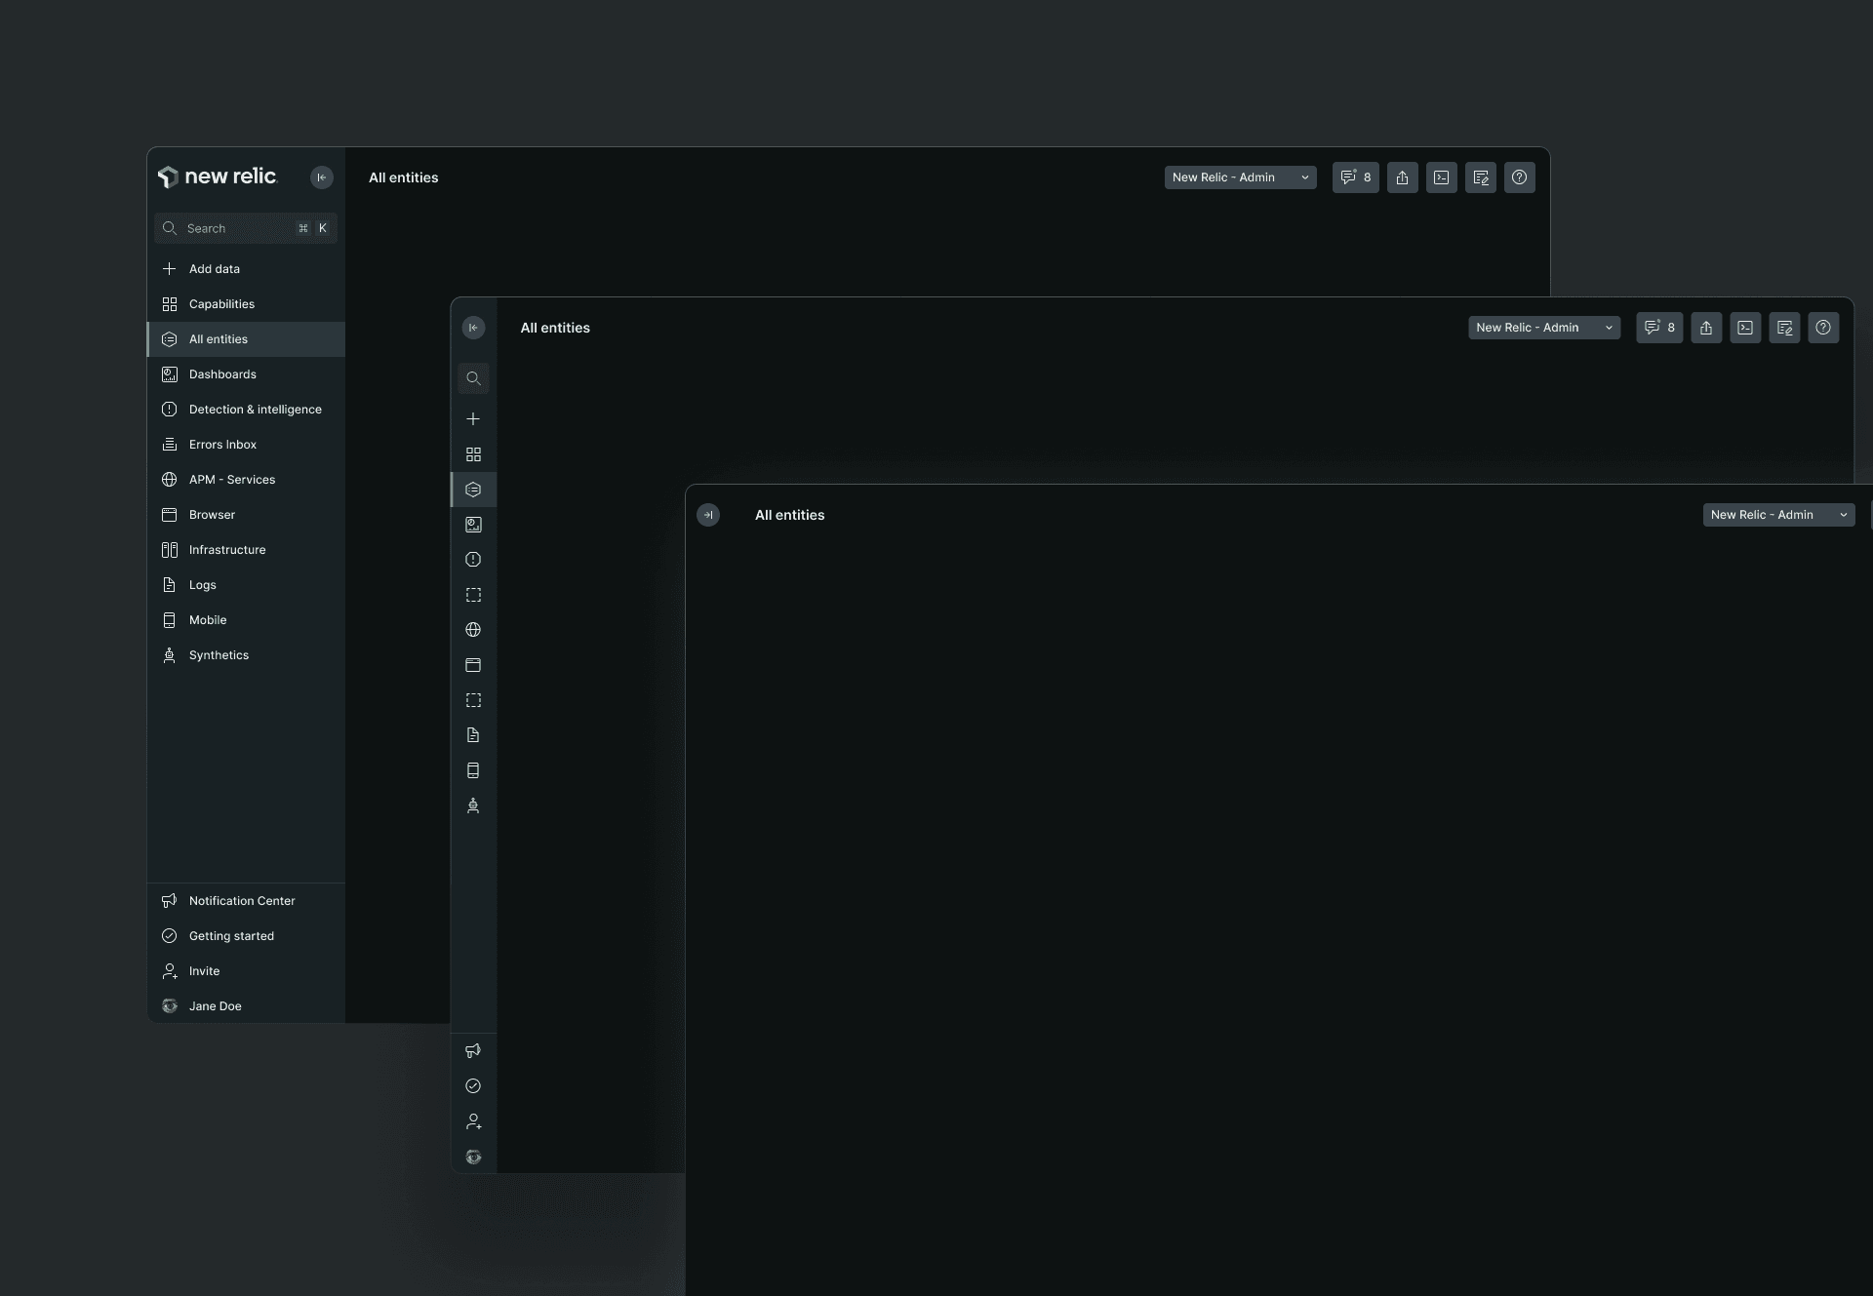The height and width of the screenshot is (1296, 1873).
Task: Click the edit list icon in the second window header
Action: pos(1783,328)
